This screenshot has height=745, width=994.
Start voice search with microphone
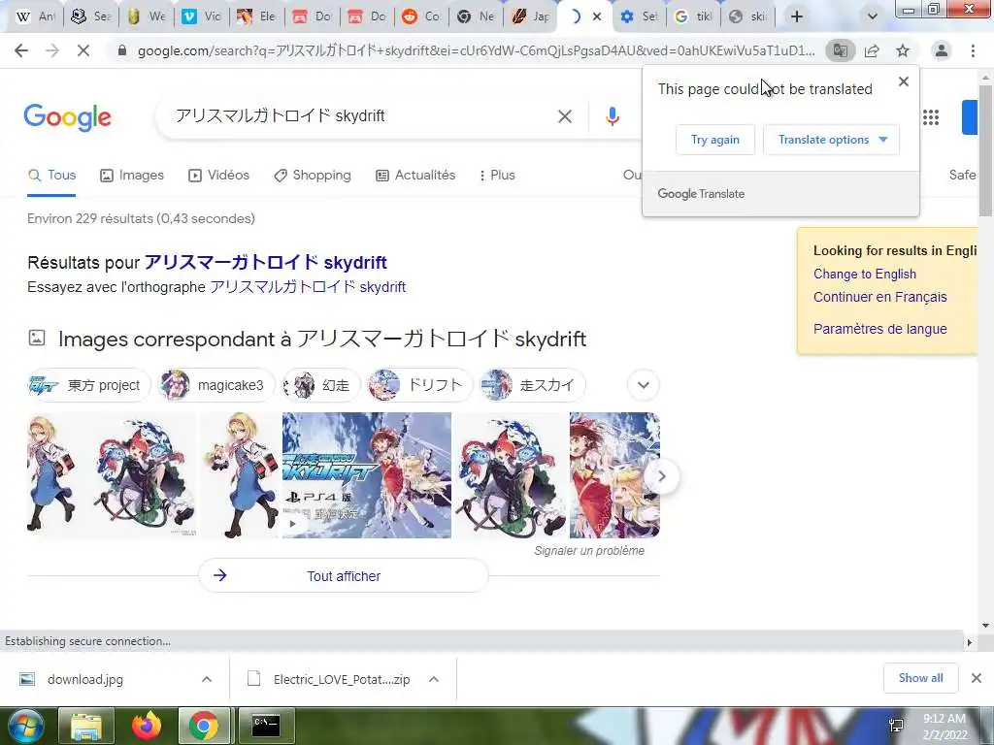(x=612, y=116)
